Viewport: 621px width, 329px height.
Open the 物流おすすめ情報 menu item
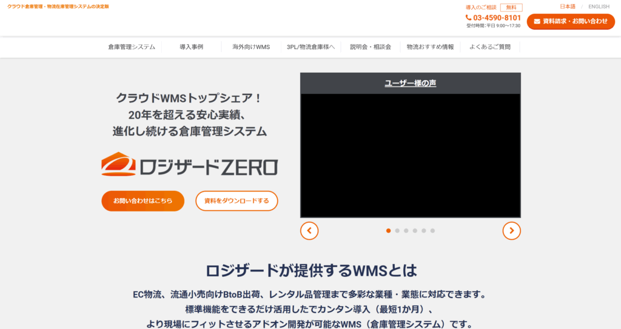(x=431, y=47)
